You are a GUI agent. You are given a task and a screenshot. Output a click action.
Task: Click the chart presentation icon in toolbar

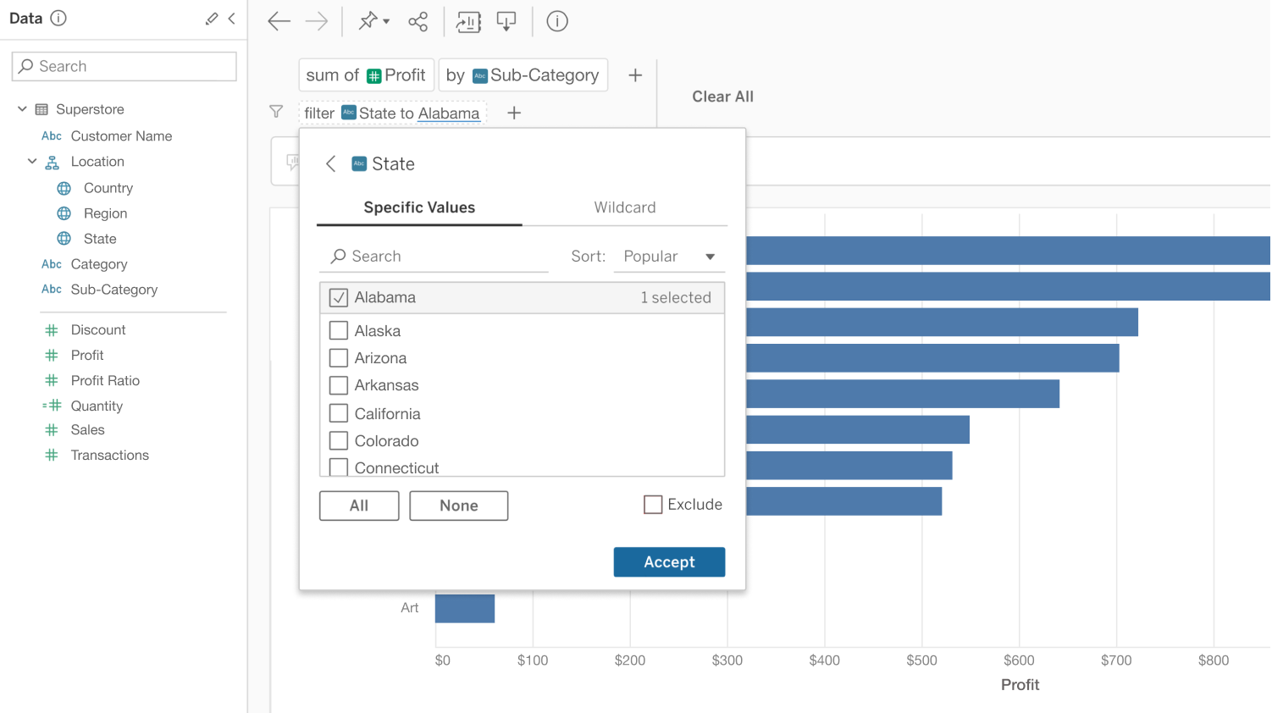(x=468, y=21)
